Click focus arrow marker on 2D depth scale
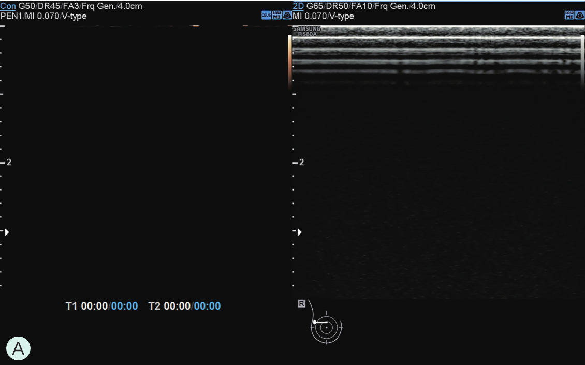This screenshot has width=585, height=365. point(299,232)
